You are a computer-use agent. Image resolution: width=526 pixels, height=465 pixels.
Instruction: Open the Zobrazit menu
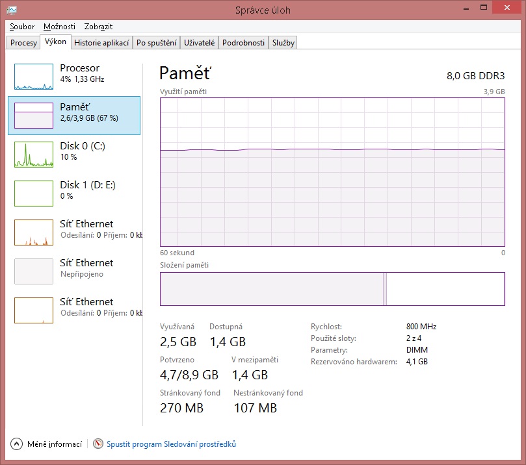coord(98,27)
